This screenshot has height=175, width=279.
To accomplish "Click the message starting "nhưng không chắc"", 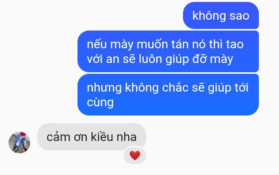I will pyautogui.click(x=168, y=95).
